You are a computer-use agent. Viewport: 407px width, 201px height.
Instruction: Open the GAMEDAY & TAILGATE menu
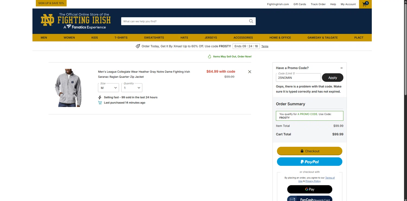point(323,38)
